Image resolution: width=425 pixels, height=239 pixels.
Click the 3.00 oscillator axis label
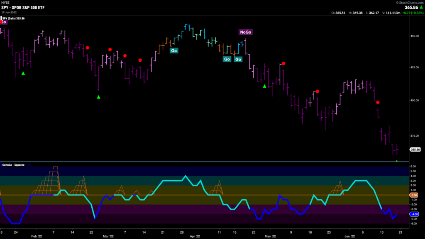pos(413,181)
